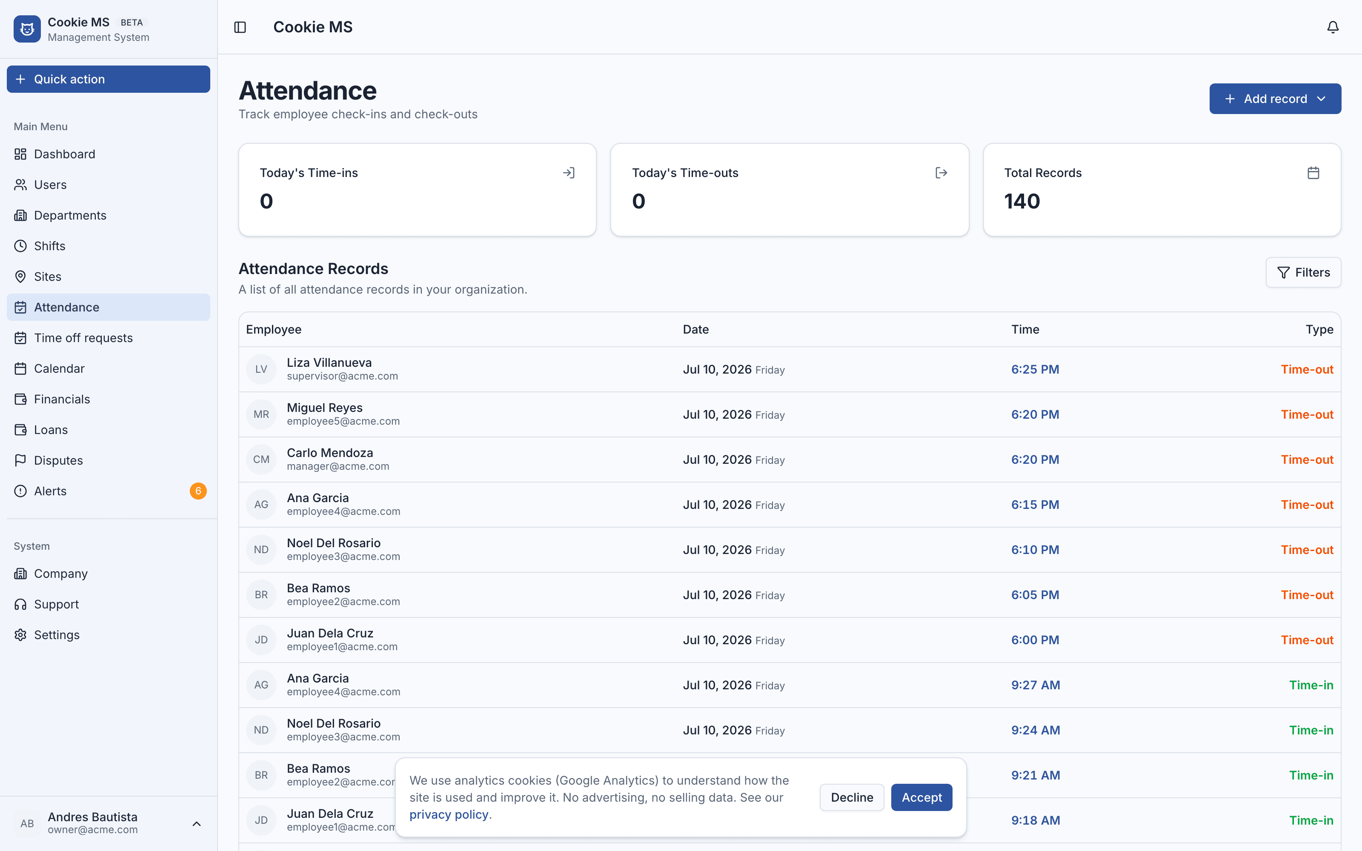This screenshot has width=1362, height=851.
Task: Click the 9:24 AM time value
Action: point(1036,730)
